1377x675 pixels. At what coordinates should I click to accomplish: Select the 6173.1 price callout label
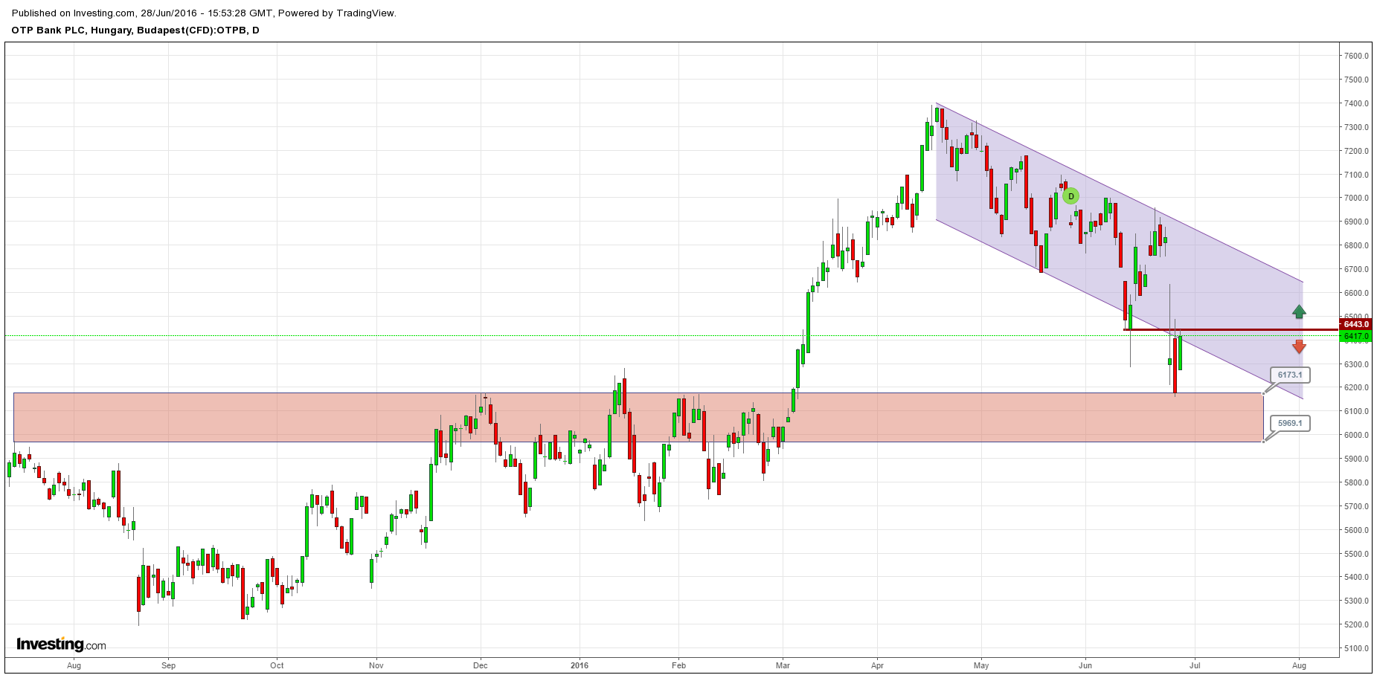pos(1289,375)
